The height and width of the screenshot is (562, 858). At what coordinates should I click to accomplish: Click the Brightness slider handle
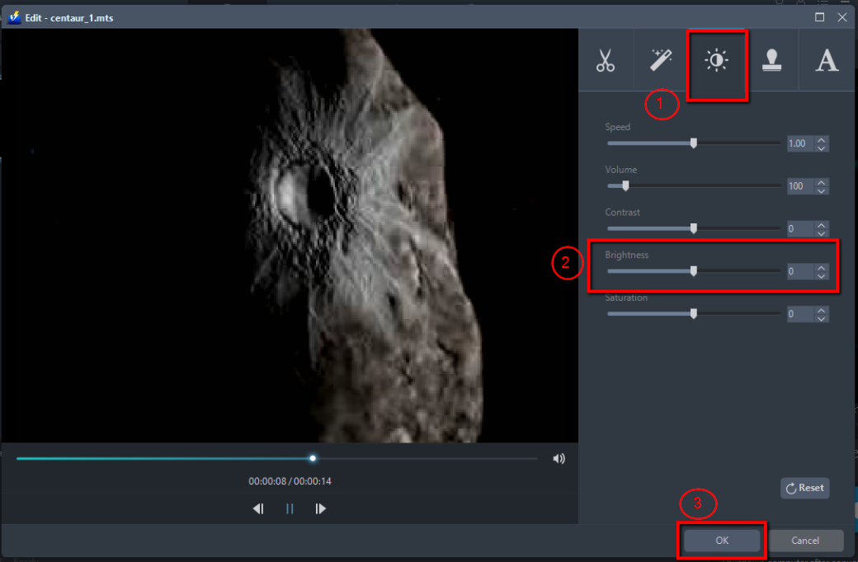[694, 271]
